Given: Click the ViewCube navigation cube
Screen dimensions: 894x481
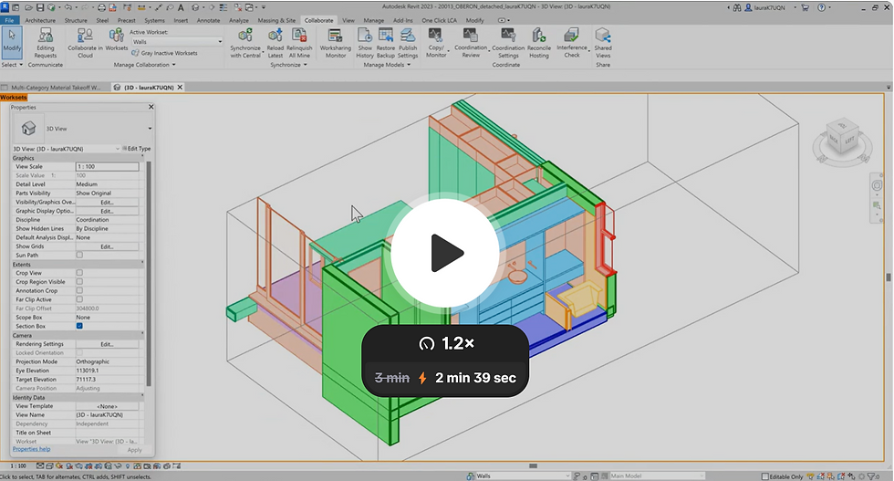Looking at the screenshot, I should pos(841,136).
